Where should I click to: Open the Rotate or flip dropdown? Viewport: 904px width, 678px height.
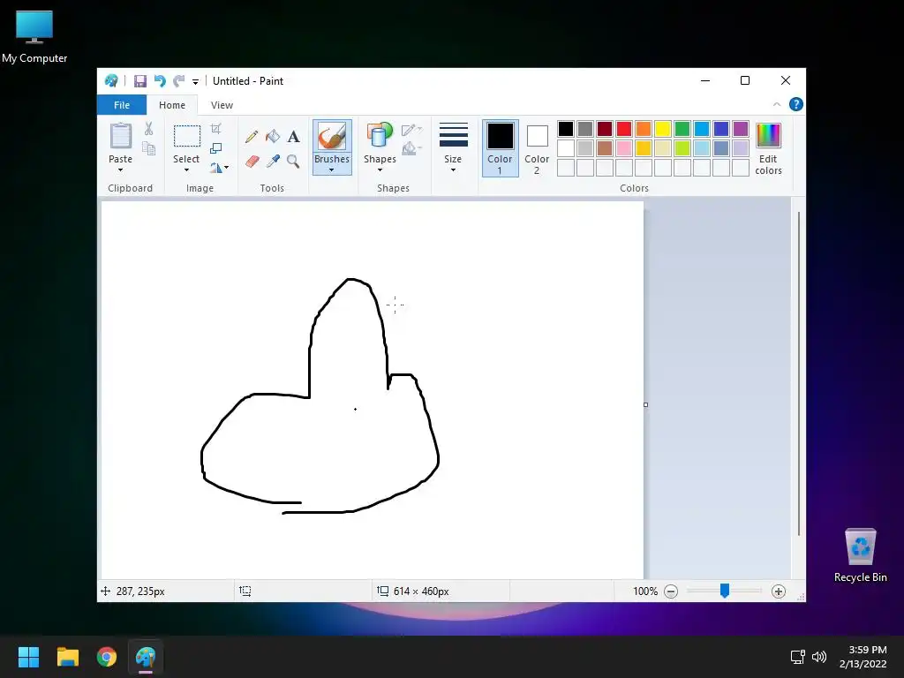pos(219,168)
